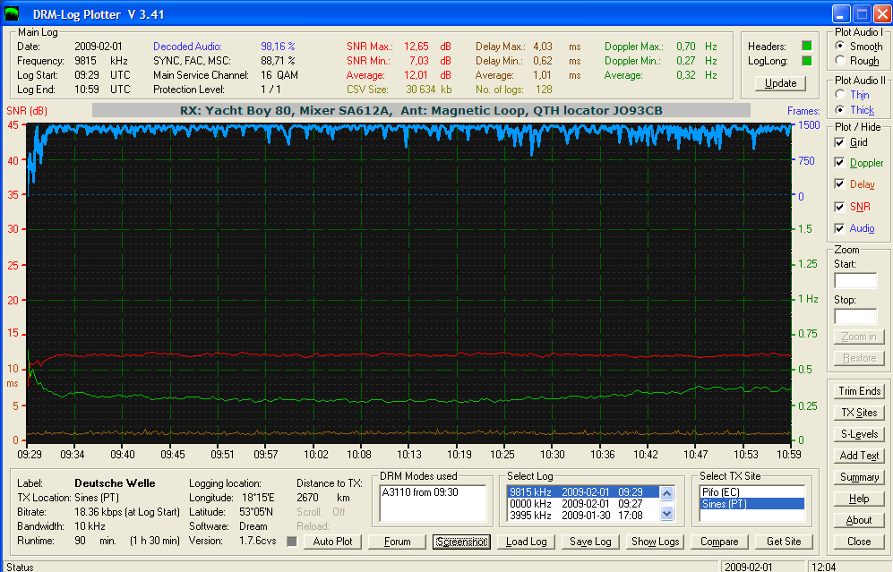Image resolution: width=893 pixels, height=572 pixels.
Task: Toggle the Audio plot checkbox
Action: (839, 228)
